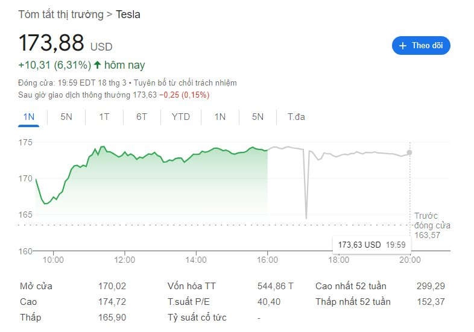Open the Tuyên bố từ chối trách nhiệm link
Screen dimensions: 474x332
click(185, 83)
